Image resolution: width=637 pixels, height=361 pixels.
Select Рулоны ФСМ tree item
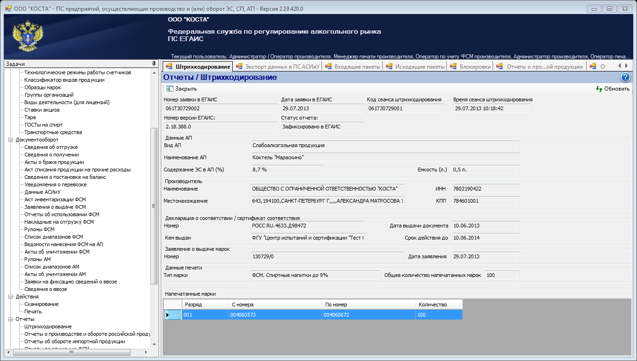point(39,229)
